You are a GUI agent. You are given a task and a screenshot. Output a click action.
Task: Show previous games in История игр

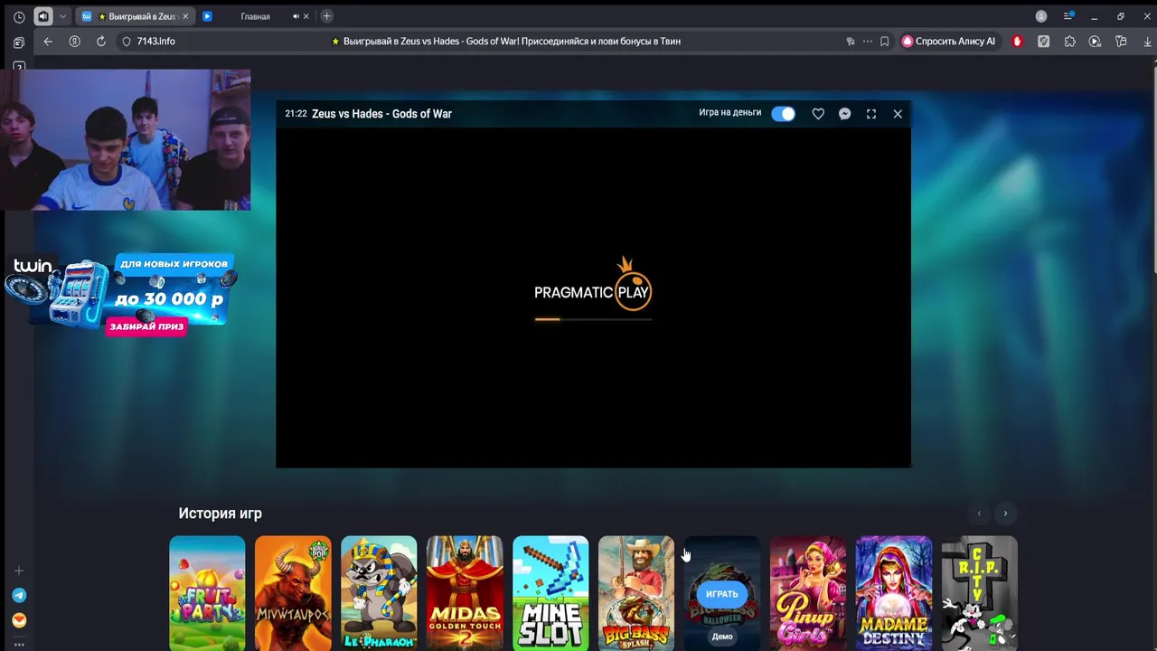979,514
